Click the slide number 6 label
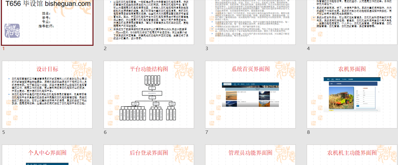The image size is (398, 165). 105,132
